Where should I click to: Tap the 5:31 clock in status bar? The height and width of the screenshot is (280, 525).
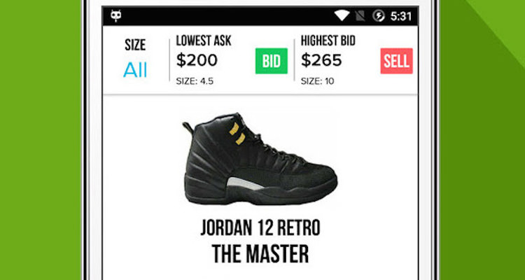pos(401,16)
